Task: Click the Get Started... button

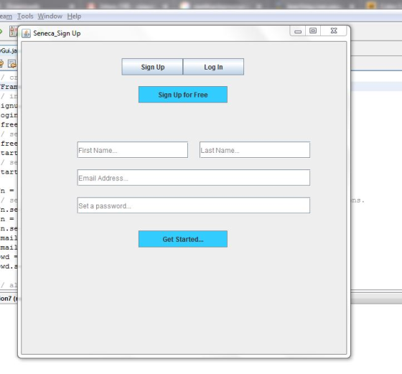Action: 183,239
